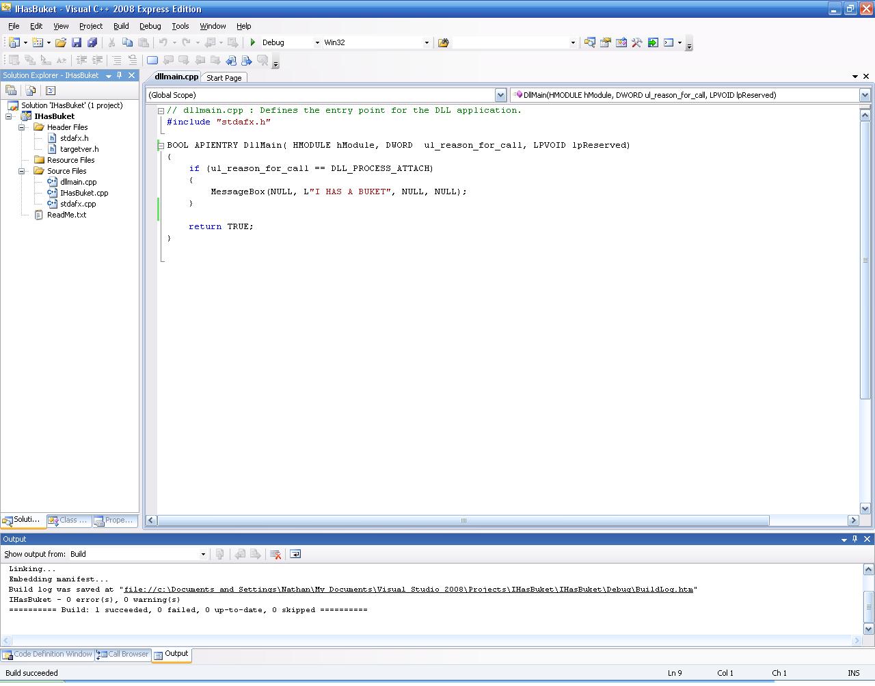Collapse the Header Files folder
This screenshot has width=875, height=686.
click(x=21, y=127)
